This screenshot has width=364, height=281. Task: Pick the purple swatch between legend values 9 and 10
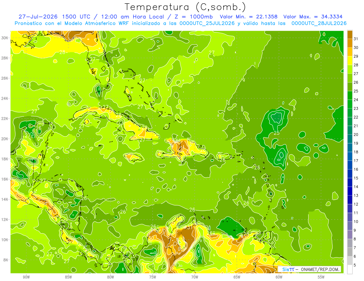coord(350,226)
